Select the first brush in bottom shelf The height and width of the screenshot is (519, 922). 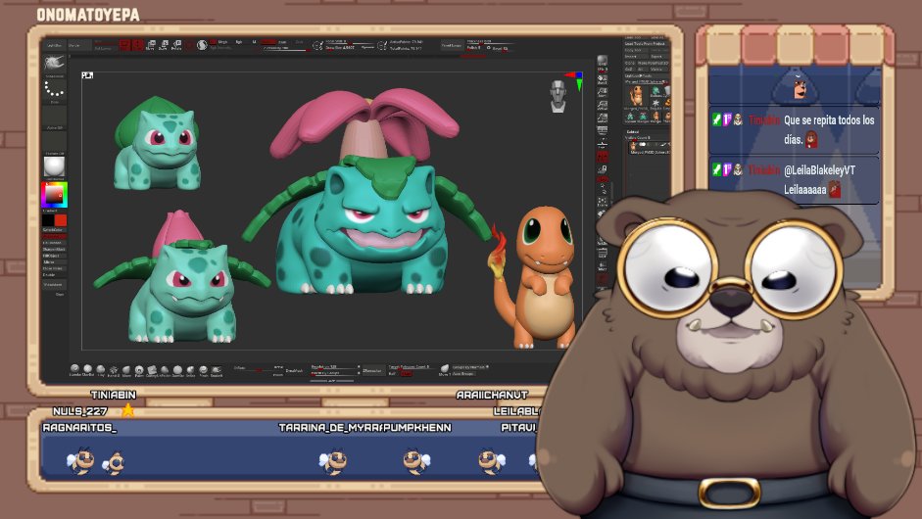pyautogui.click(x=74, y=370)
